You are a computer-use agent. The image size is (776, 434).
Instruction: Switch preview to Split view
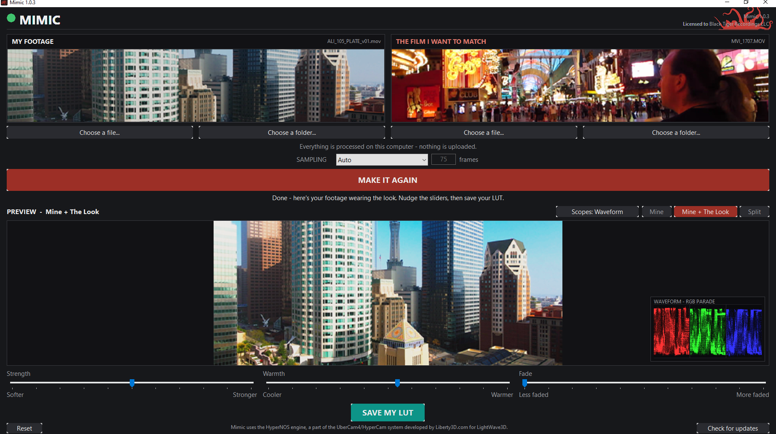(755, 212)
